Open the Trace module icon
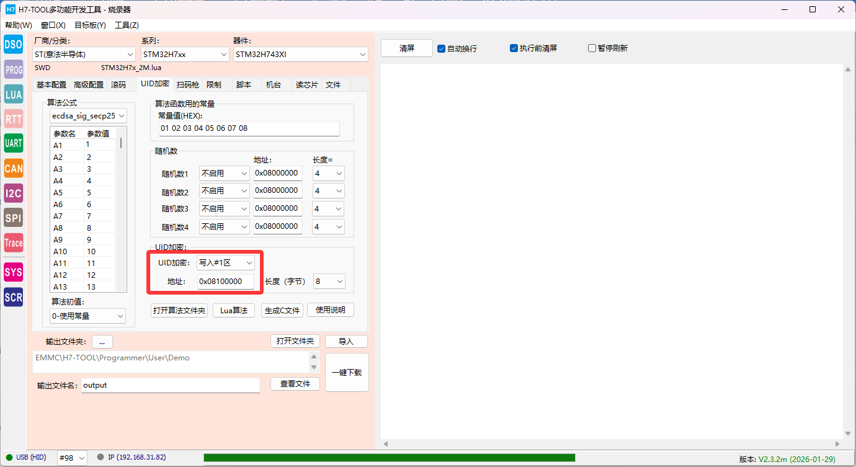This screenshot has height=467, width=856. 13,242
